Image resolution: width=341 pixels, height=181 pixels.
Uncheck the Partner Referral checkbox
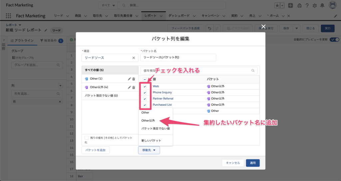point(145,98)
